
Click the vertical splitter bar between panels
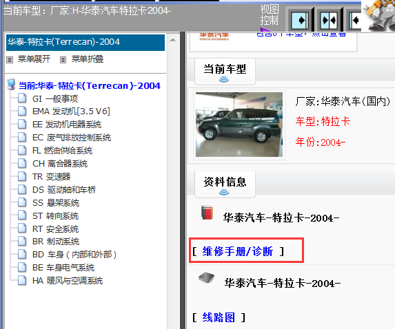[183, 180]
